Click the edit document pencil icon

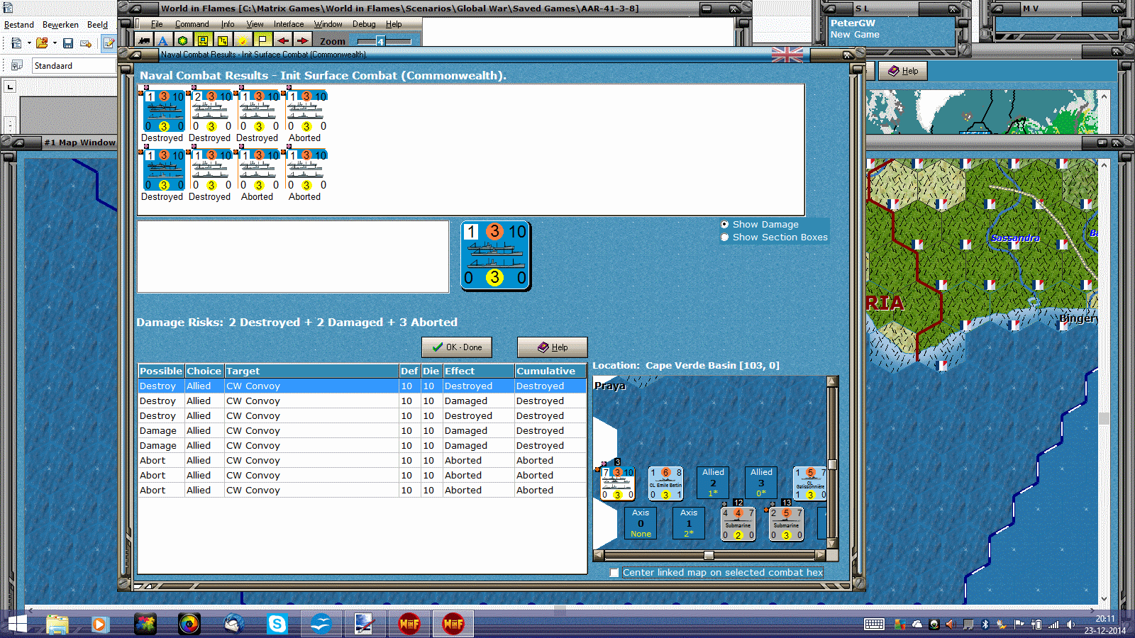(109, 43)
